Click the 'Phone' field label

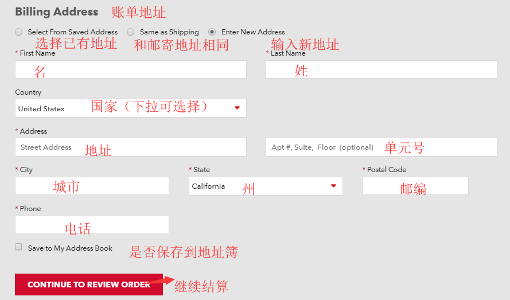[30, 209]
